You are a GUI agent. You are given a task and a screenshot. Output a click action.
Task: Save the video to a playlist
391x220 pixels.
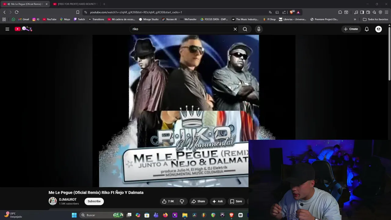(x=236, y=201)
